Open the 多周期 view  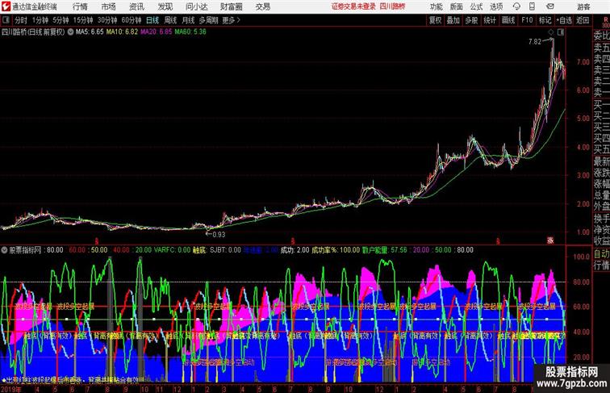(208, 20)
